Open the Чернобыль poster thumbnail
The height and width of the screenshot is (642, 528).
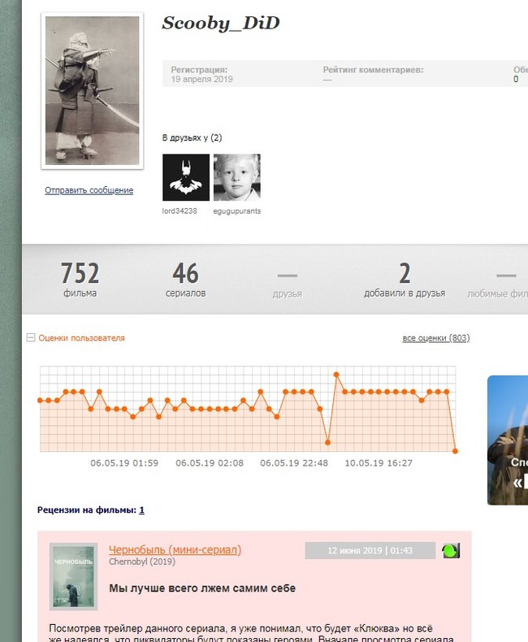click(73, 576)
